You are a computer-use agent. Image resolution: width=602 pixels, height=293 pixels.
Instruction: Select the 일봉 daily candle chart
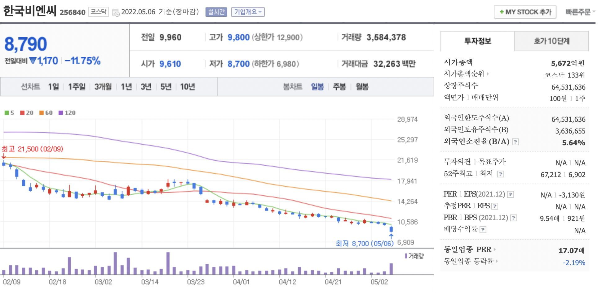tap(317, 87)
